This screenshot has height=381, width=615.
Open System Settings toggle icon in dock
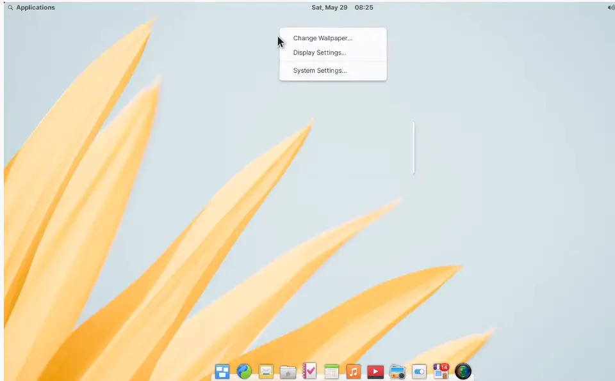coord(419,371)
